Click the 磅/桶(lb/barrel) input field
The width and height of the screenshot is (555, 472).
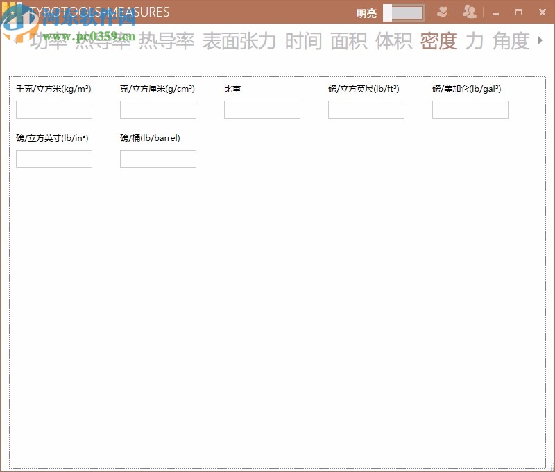tap(158, 158)
